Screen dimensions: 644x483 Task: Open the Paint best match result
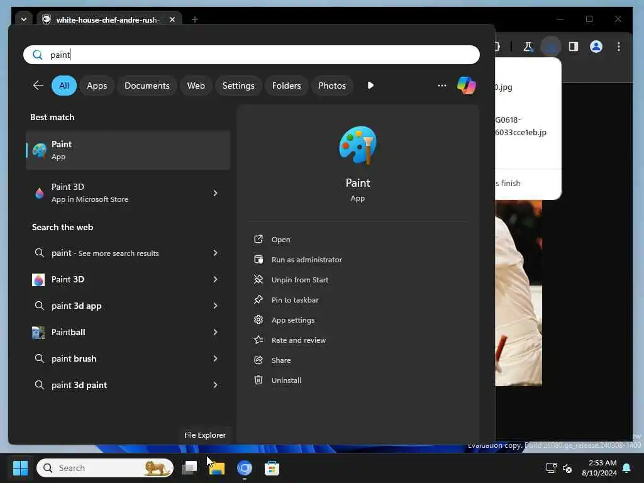[128, 150]
